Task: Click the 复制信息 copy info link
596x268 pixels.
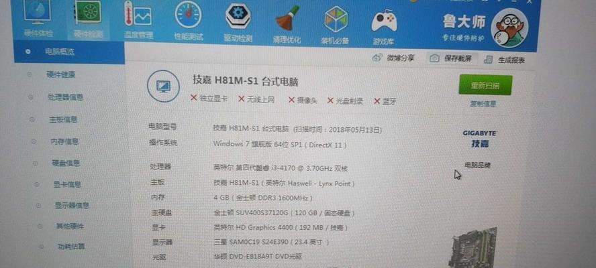Action: [x=483, y=104]
